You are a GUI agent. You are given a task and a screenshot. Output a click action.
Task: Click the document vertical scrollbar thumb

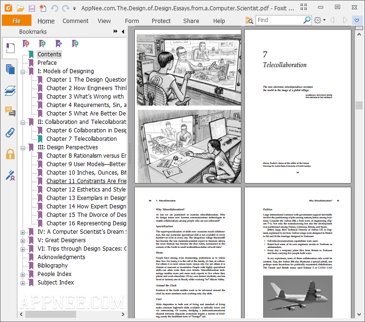(x=359, y=105)
